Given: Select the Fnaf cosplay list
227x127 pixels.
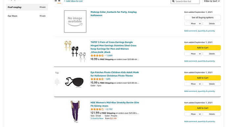Looking at the screenshot, I should pos(27,7).
